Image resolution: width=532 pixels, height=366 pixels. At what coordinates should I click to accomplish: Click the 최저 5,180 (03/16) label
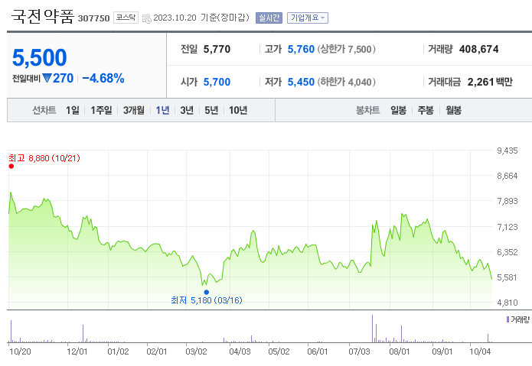click(x=206, y=300)
